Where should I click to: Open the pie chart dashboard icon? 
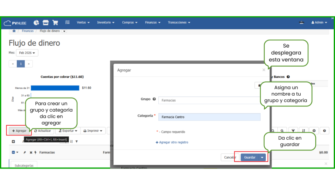pos(36,23)
